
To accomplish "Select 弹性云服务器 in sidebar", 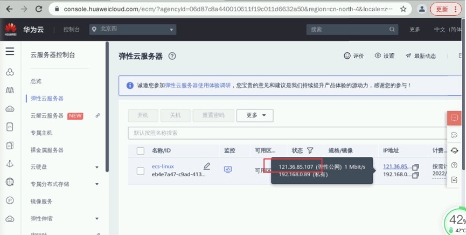I will tap(47, 99).
